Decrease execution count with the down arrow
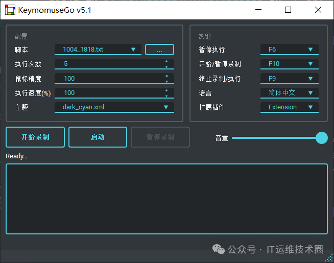The height and width of the screenshot is (263, 334). point(166,67)
